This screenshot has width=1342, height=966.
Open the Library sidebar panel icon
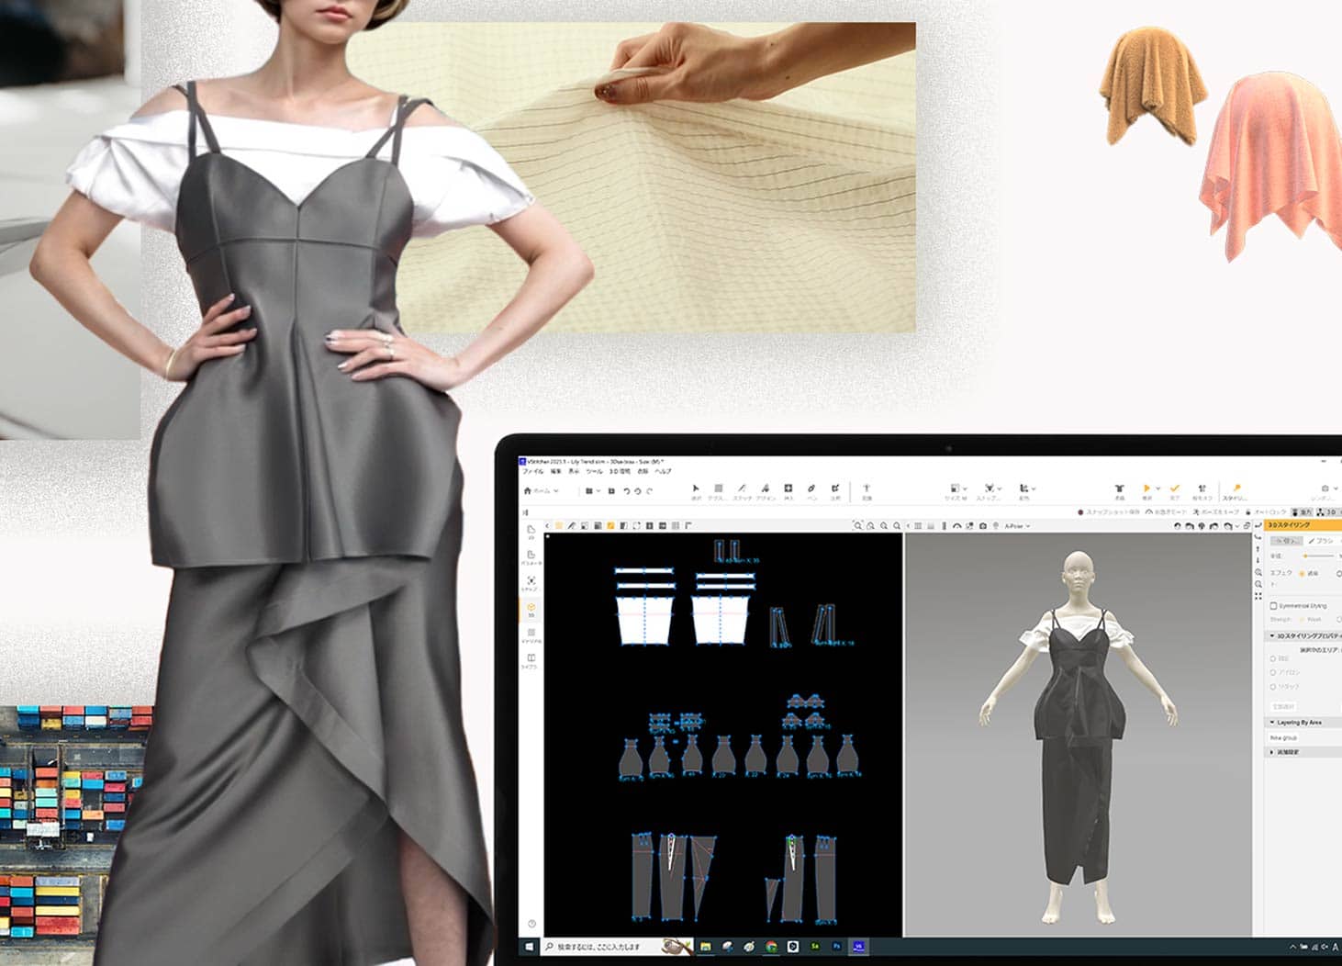531,660
